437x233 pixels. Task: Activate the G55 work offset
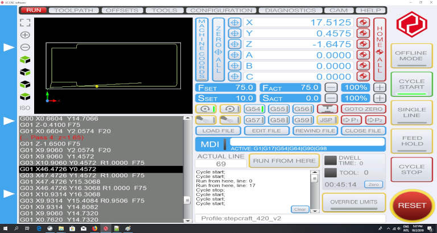[279, 109]
